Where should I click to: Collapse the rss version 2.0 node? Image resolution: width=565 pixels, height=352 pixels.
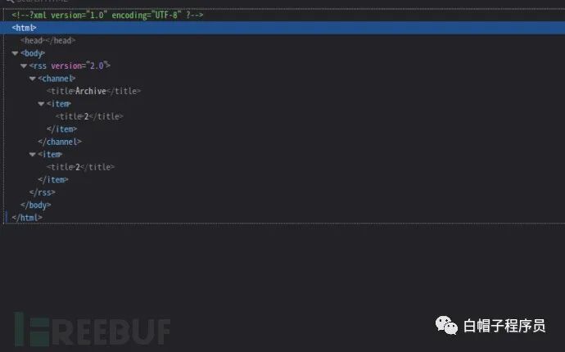(x=24, y=66)
